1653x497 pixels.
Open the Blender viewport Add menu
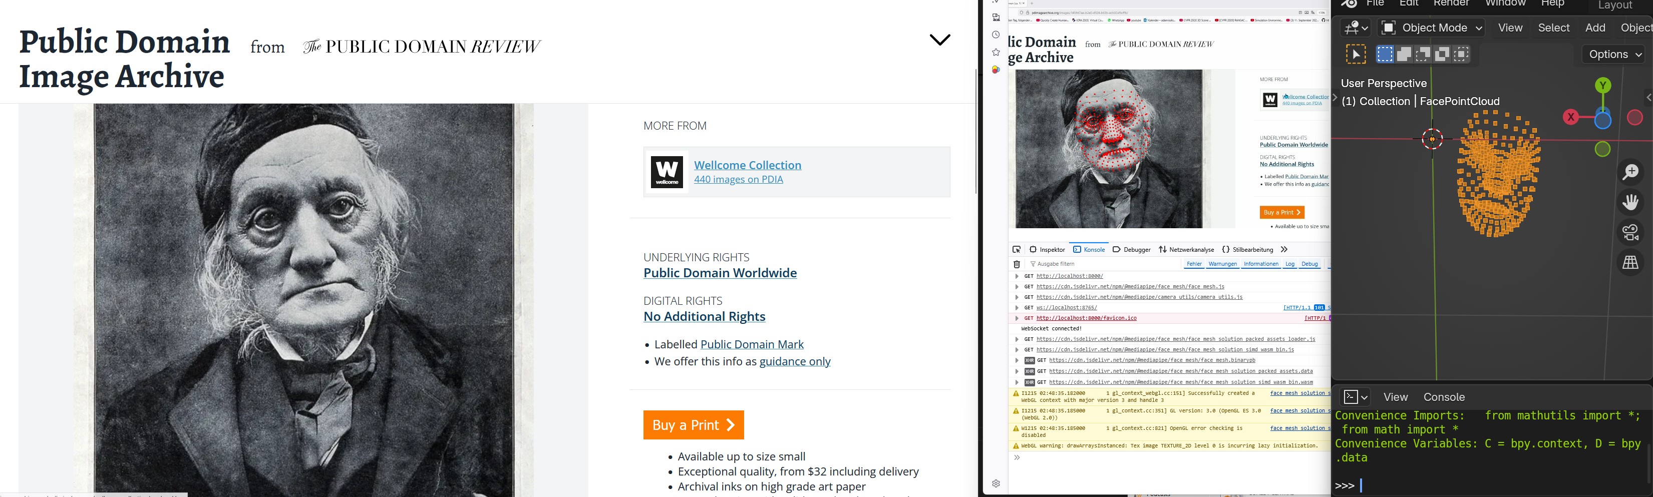(1594, 28)
